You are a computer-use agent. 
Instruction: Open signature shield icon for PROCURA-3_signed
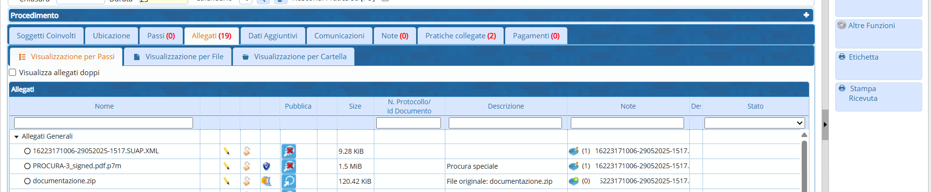pyautogui.click(x=266, y=166)
